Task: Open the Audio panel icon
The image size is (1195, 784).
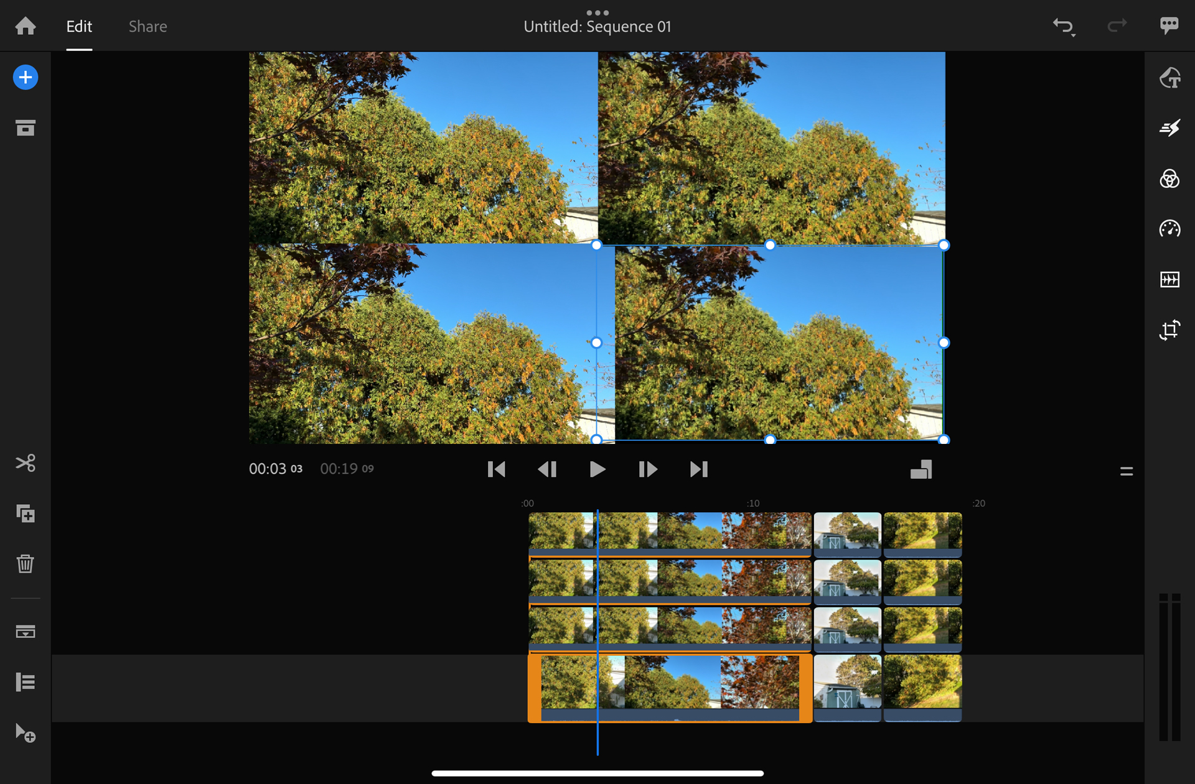Action: tap(1169, 279)
